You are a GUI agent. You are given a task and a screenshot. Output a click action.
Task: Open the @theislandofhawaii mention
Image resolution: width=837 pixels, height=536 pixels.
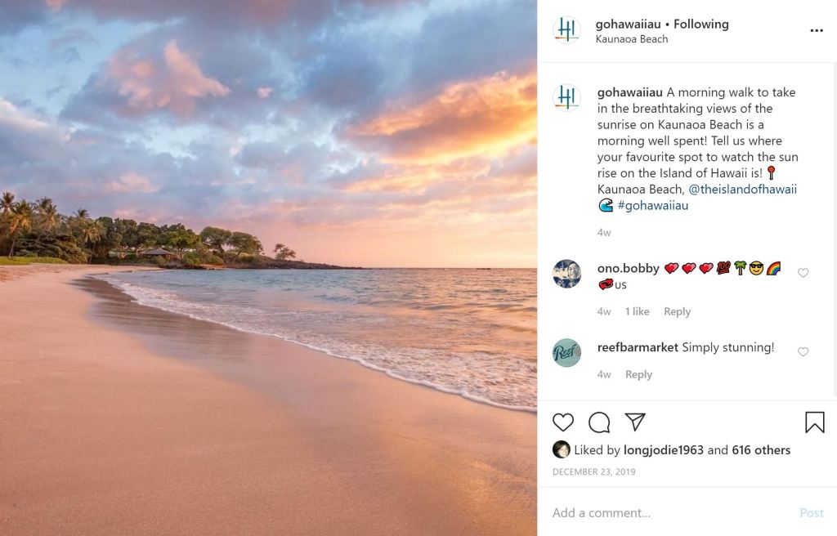click(742, 190)
